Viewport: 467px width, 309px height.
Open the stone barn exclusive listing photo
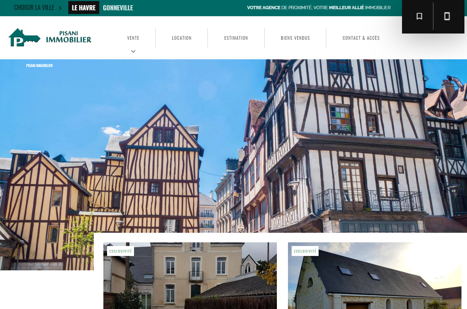(375, 275)
